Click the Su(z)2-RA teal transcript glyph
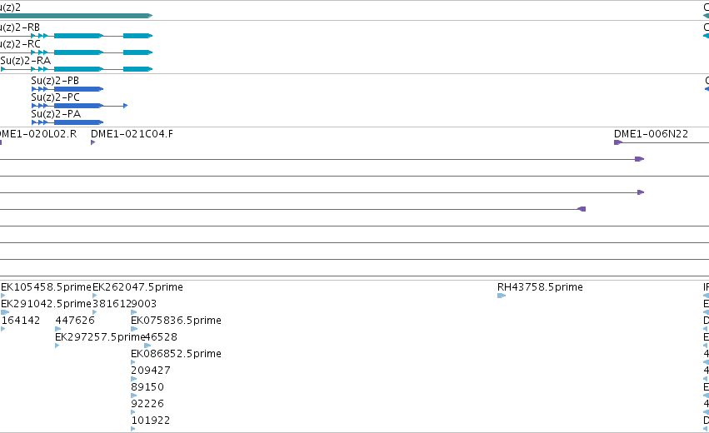This screenshot has height=433, width=709. [76, 69]
